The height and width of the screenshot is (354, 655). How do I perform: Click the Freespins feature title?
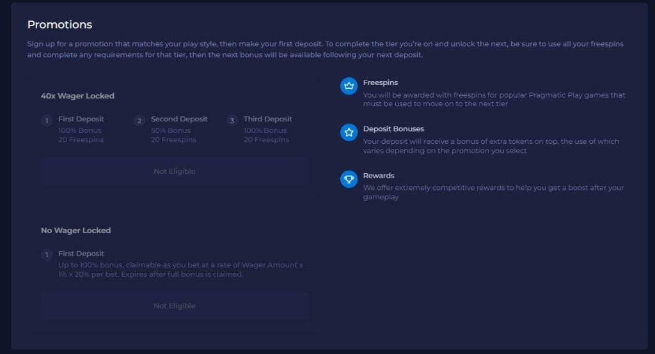coord(380,82)
